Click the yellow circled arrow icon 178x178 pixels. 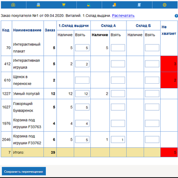[x=165, y=5]
